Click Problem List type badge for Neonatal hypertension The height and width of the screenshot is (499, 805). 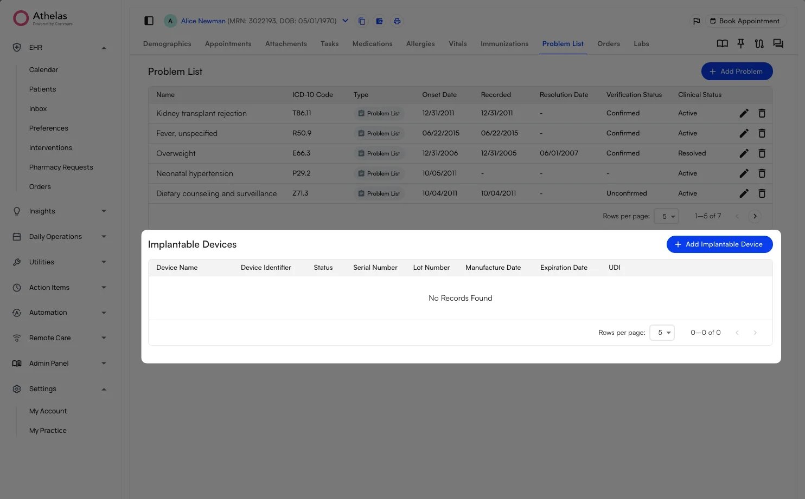coord(379,173)
